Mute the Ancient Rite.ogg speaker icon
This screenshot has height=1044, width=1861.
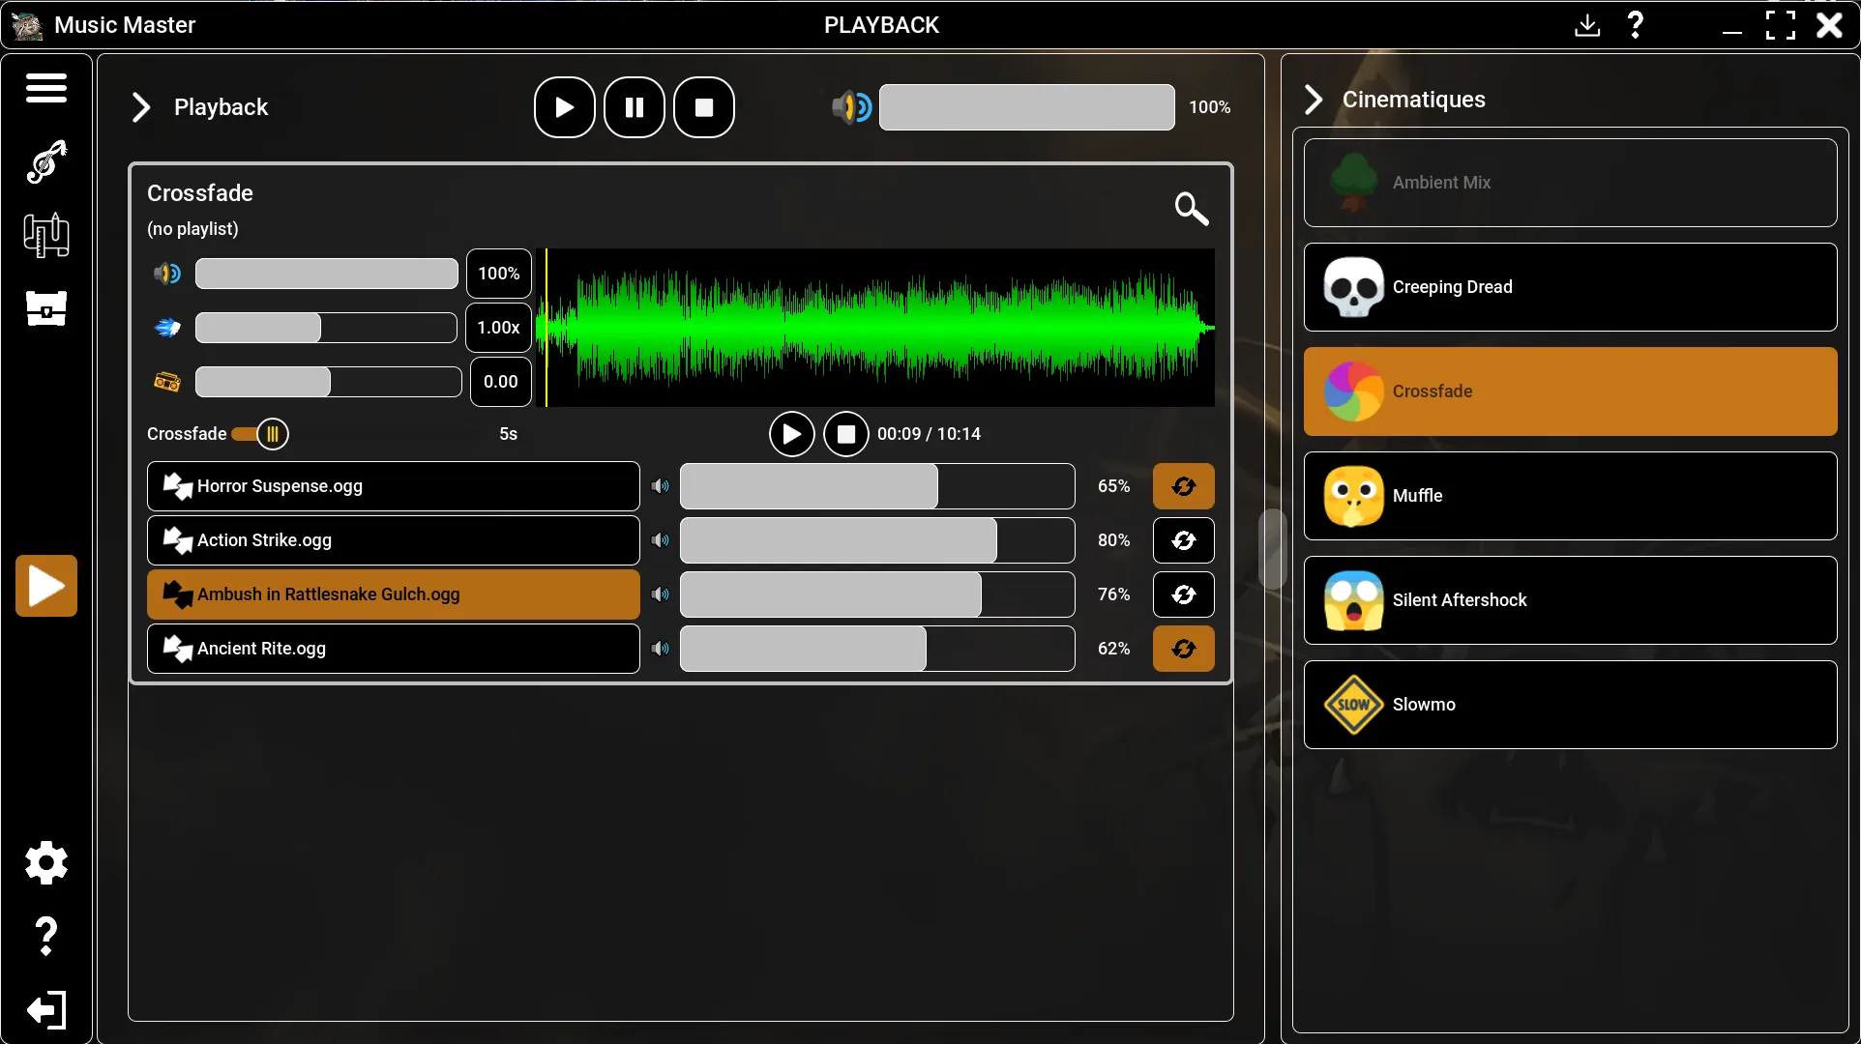point(660,649)
